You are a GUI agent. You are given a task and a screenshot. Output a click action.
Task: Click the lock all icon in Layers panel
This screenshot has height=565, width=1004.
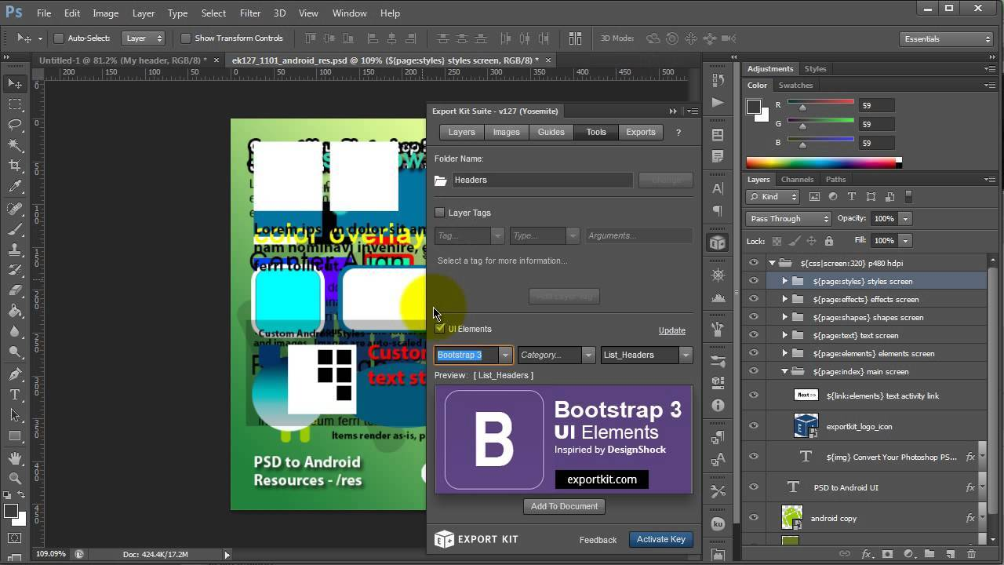[829, 241]
